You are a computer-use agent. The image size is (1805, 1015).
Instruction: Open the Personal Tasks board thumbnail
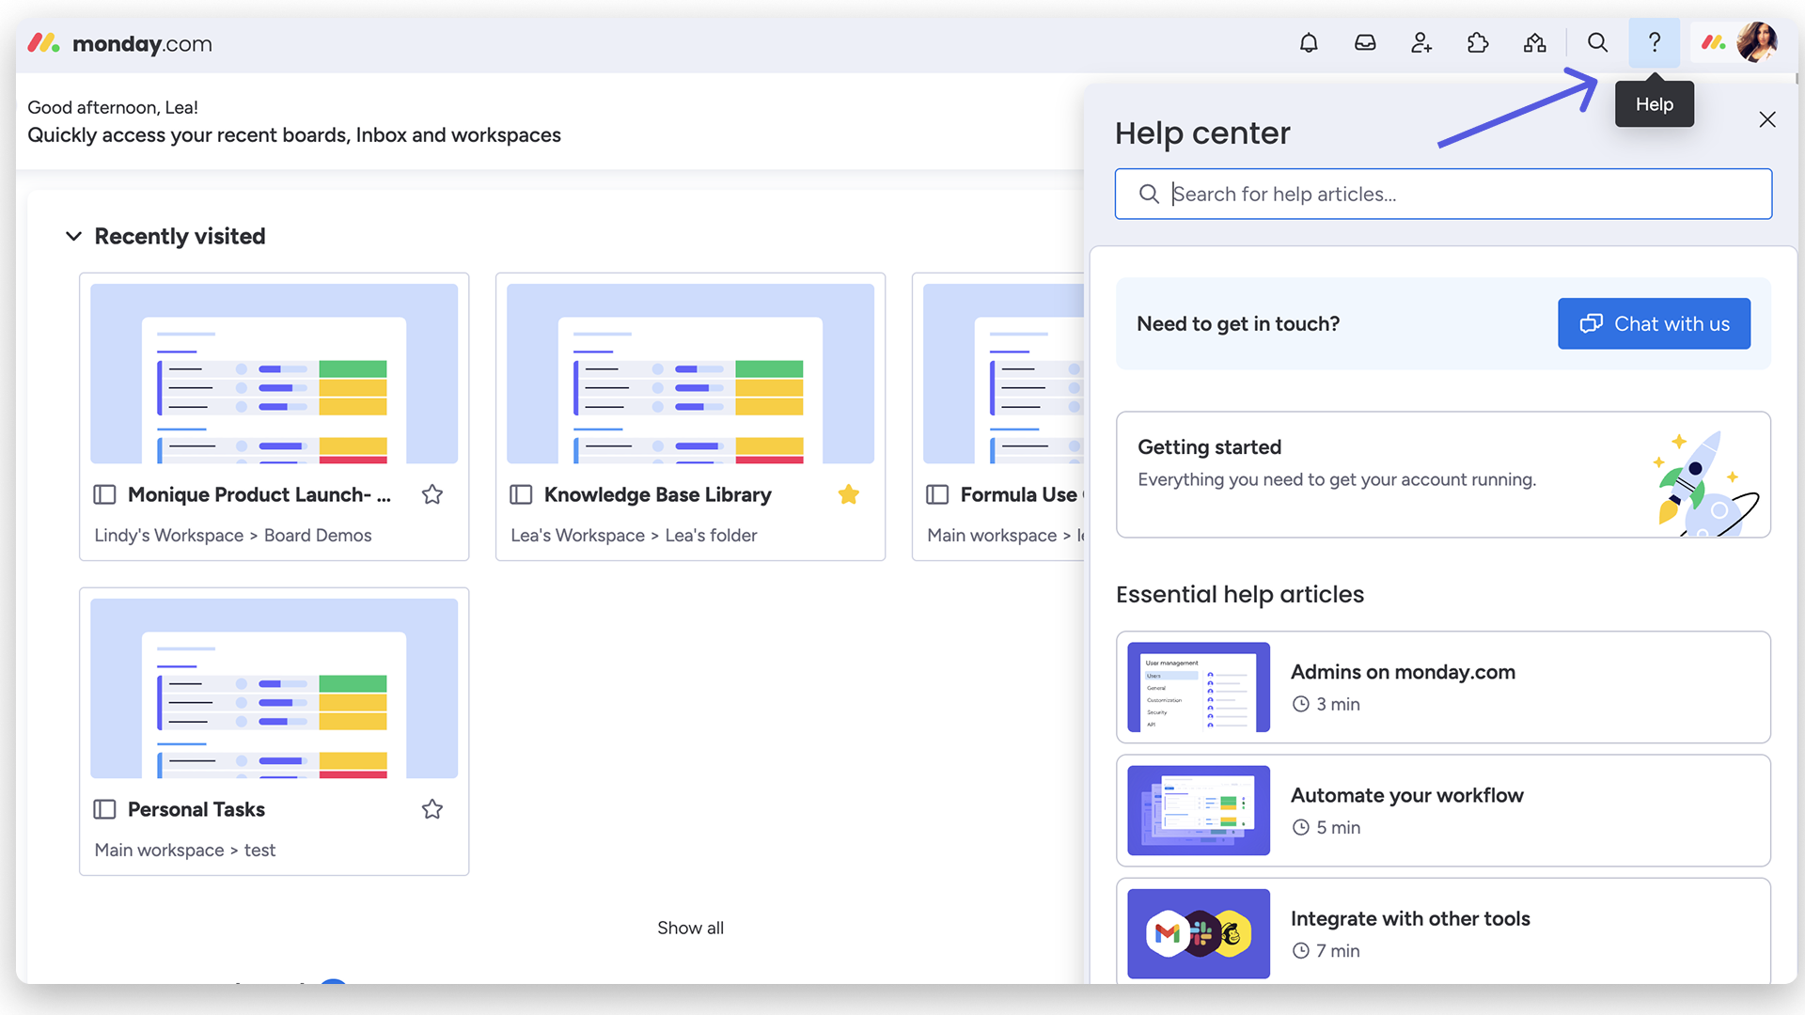pos(275,689)
